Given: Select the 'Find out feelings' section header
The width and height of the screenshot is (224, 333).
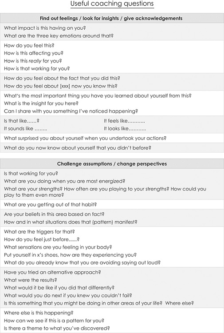Looking at the screenshot, I should pyautogui.click(x=112, y=18).
